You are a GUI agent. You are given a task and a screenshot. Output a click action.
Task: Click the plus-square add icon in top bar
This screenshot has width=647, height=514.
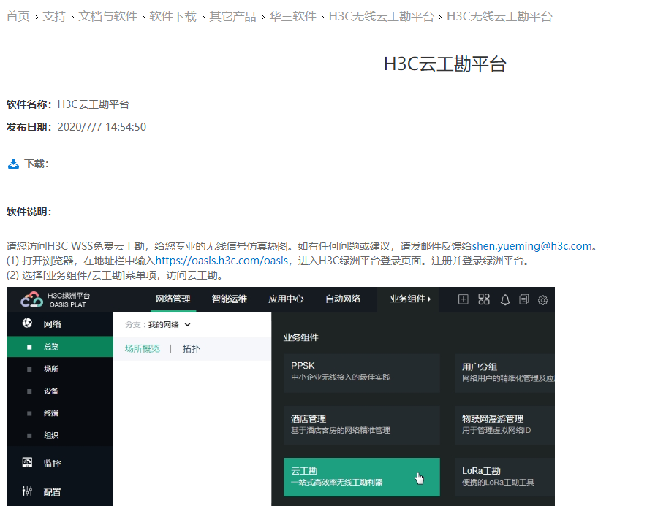(x=463, y=299)
